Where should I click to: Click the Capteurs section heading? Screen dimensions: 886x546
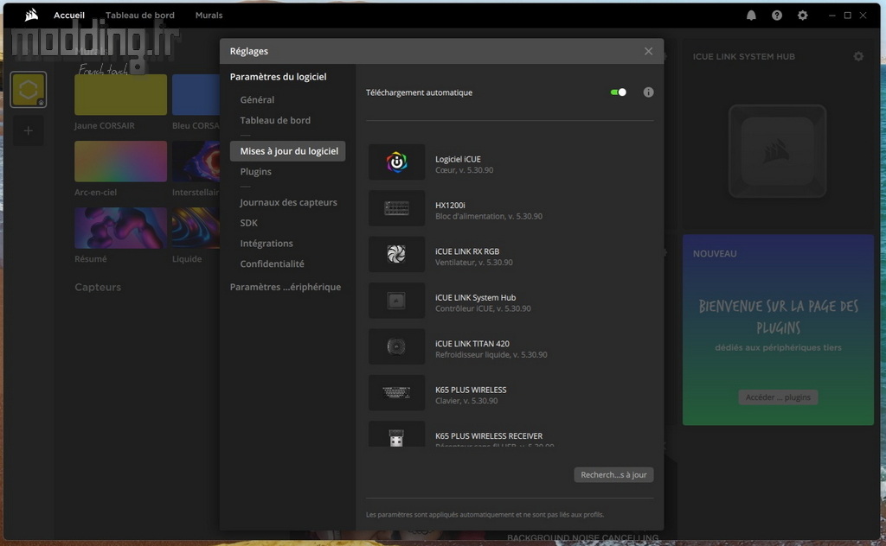(x=98, y=287)
